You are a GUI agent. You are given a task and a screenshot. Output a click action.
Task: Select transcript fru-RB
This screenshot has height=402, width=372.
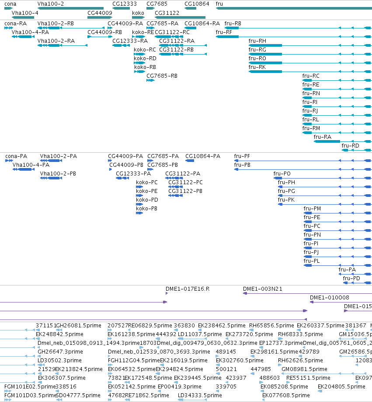click(233, 24)
